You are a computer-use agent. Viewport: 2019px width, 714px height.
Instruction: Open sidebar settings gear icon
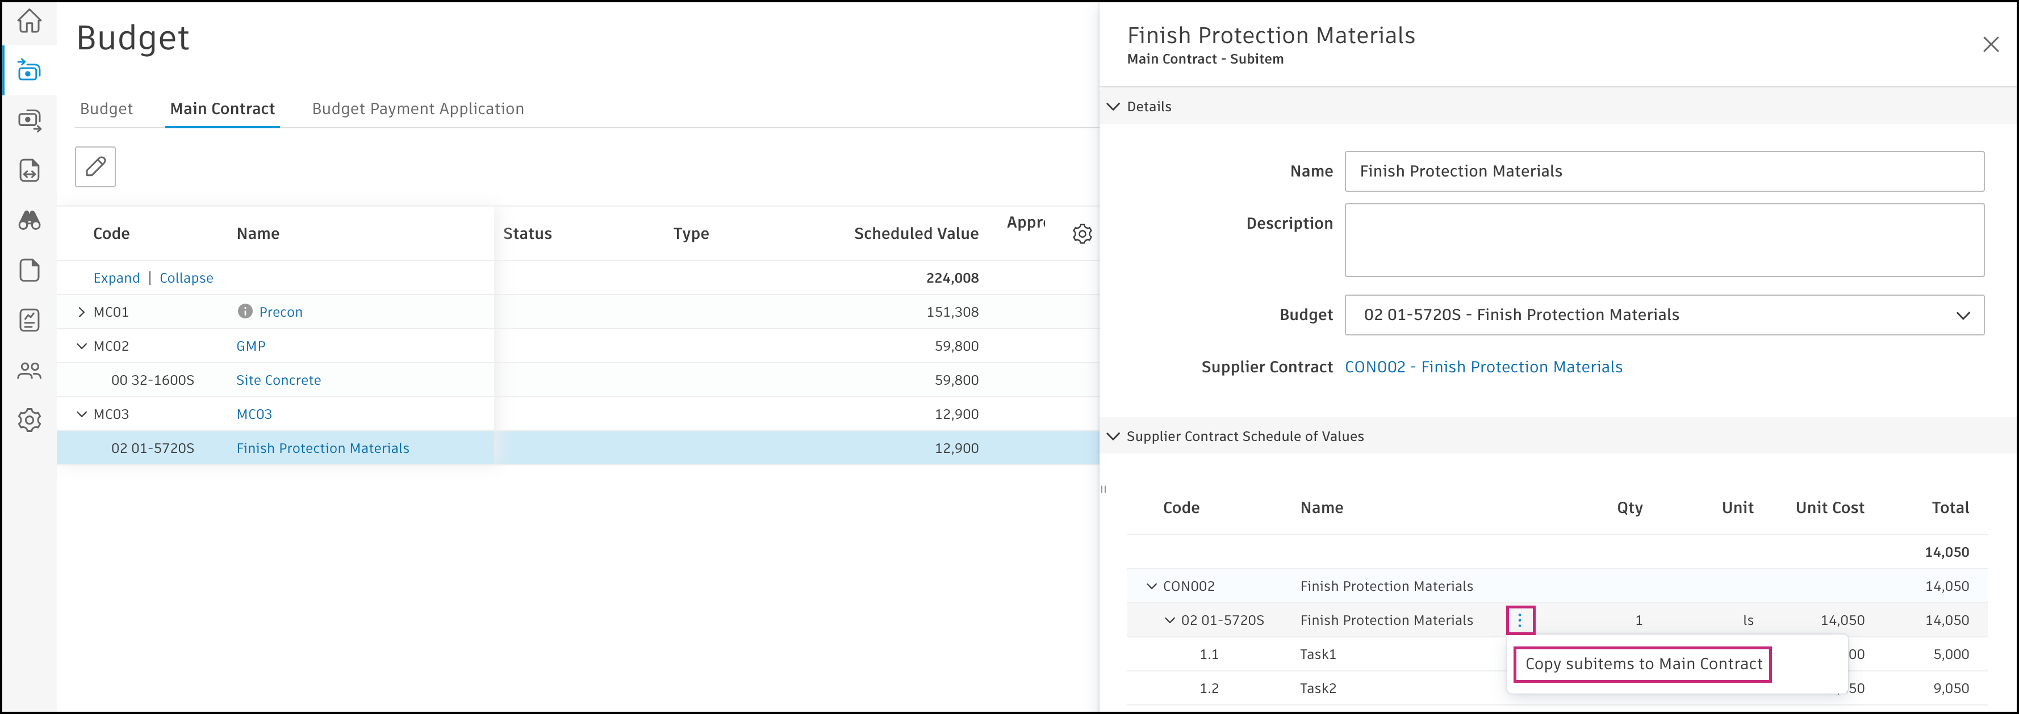29,419
